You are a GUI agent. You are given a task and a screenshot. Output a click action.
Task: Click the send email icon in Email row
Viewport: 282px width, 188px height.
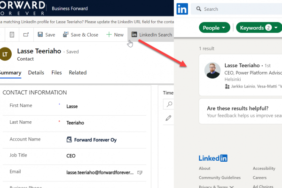[x=140, y=172]
